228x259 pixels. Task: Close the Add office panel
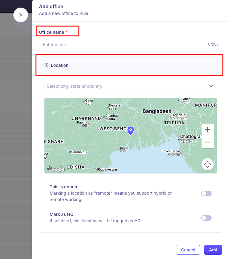pos(21,15)
